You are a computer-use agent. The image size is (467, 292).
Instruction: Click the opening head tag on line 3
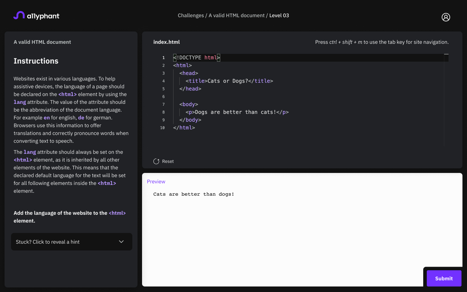click(189, 73)
